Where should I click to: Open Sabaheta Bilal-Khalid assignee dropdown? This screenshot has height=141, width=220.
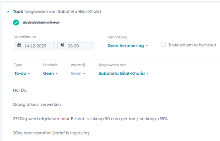(x=123, y=73)
